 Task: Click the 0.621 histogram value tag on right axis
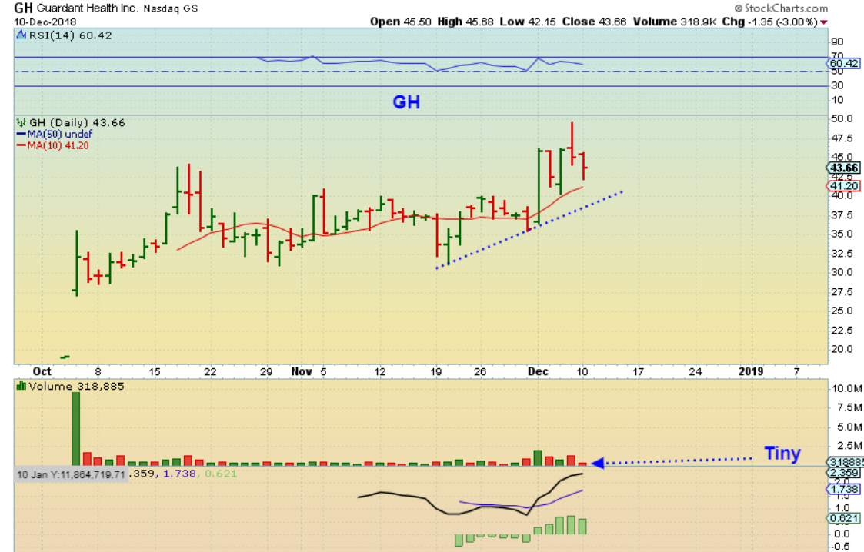point(844,518)
